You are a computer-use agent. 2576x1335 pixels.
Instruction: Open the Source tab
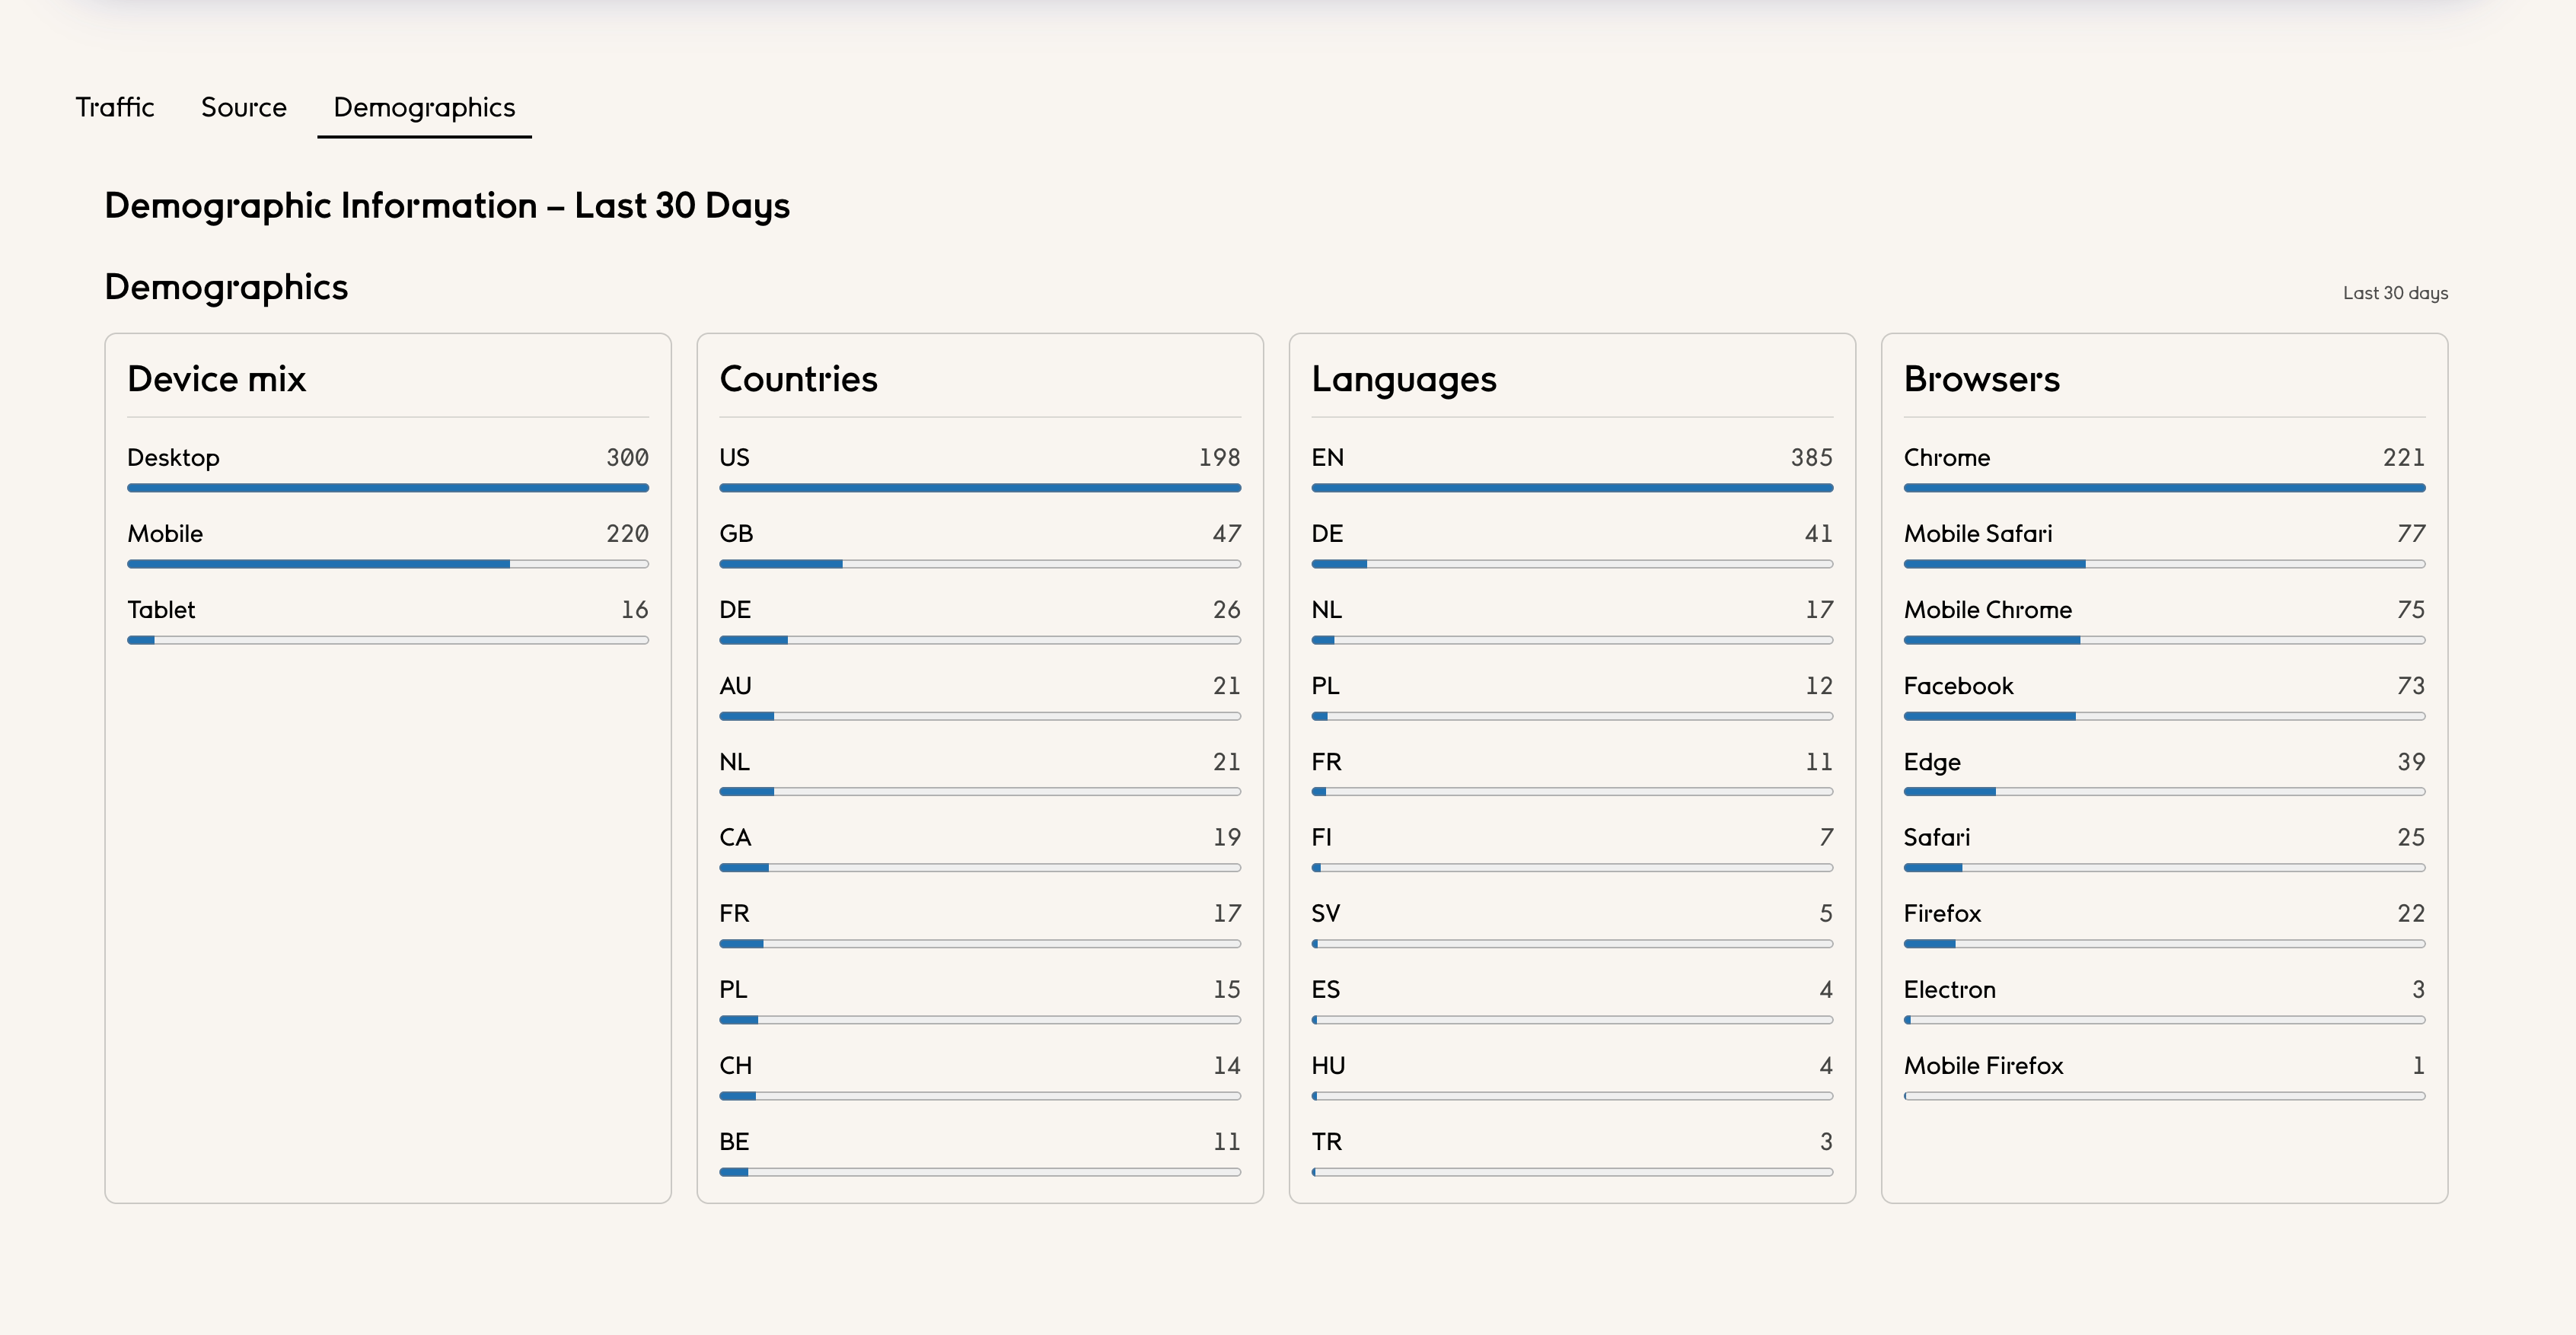tap(244, 107)
